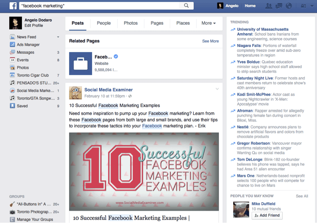Viewport: 317px width, 223px height.
Task: Open the More tab dropdown
Action: (209, 23)
